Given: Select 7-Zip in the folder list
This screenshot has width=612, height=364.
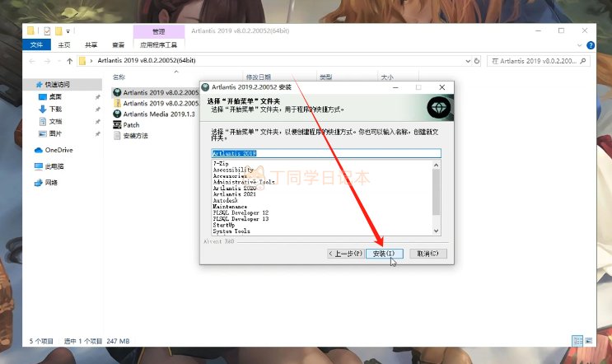Looking at the screenshot, I should (221, 163).
